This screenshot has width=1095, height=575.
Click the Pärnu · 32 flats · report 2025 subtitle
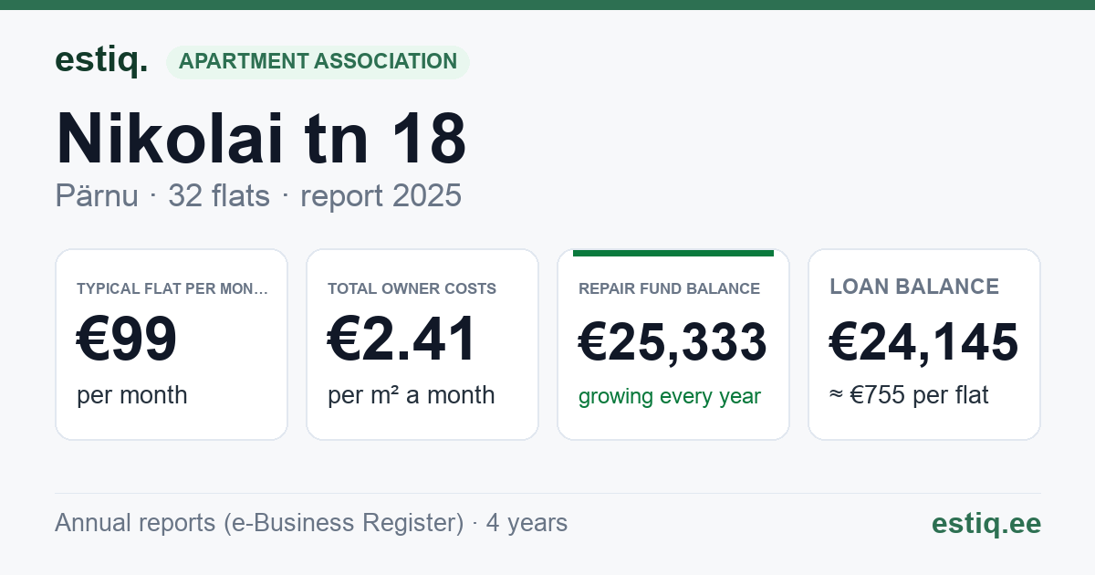[258, 196]
